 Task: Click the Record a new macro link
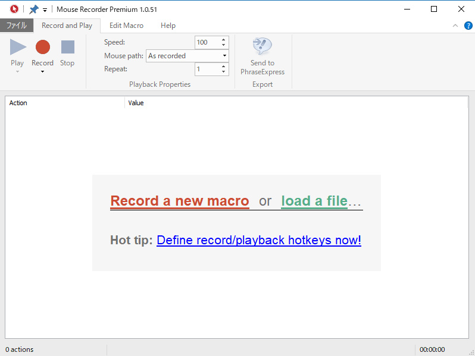(x=180, y=201)
